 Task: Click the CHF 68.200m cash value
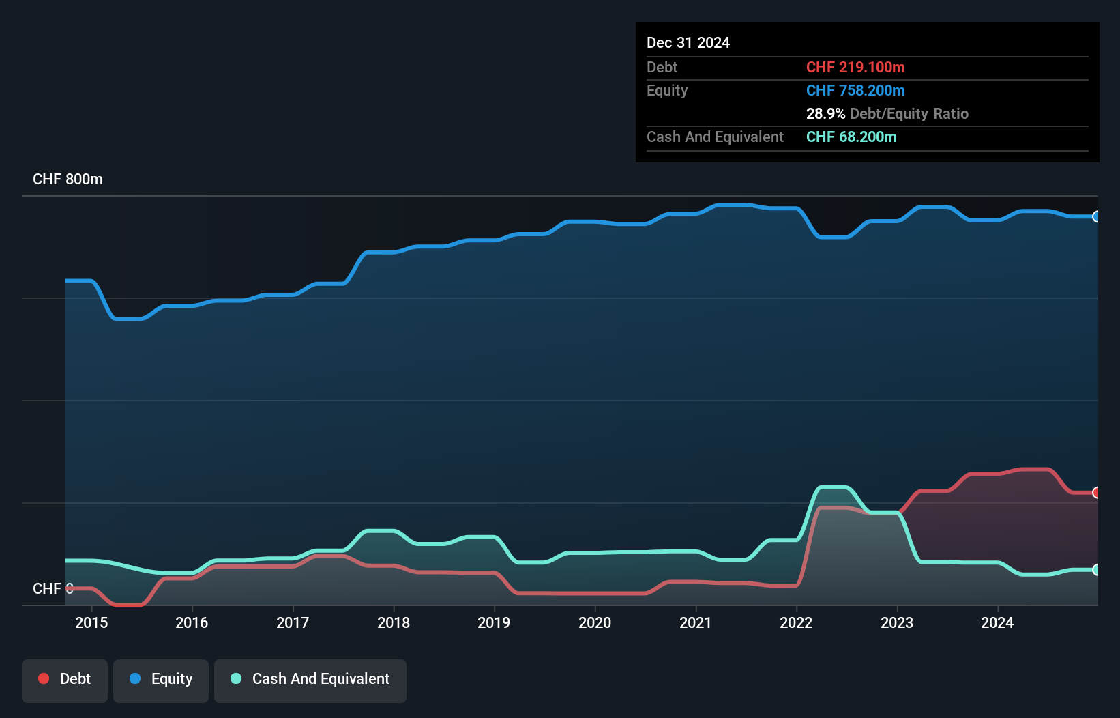coord(851,137)
